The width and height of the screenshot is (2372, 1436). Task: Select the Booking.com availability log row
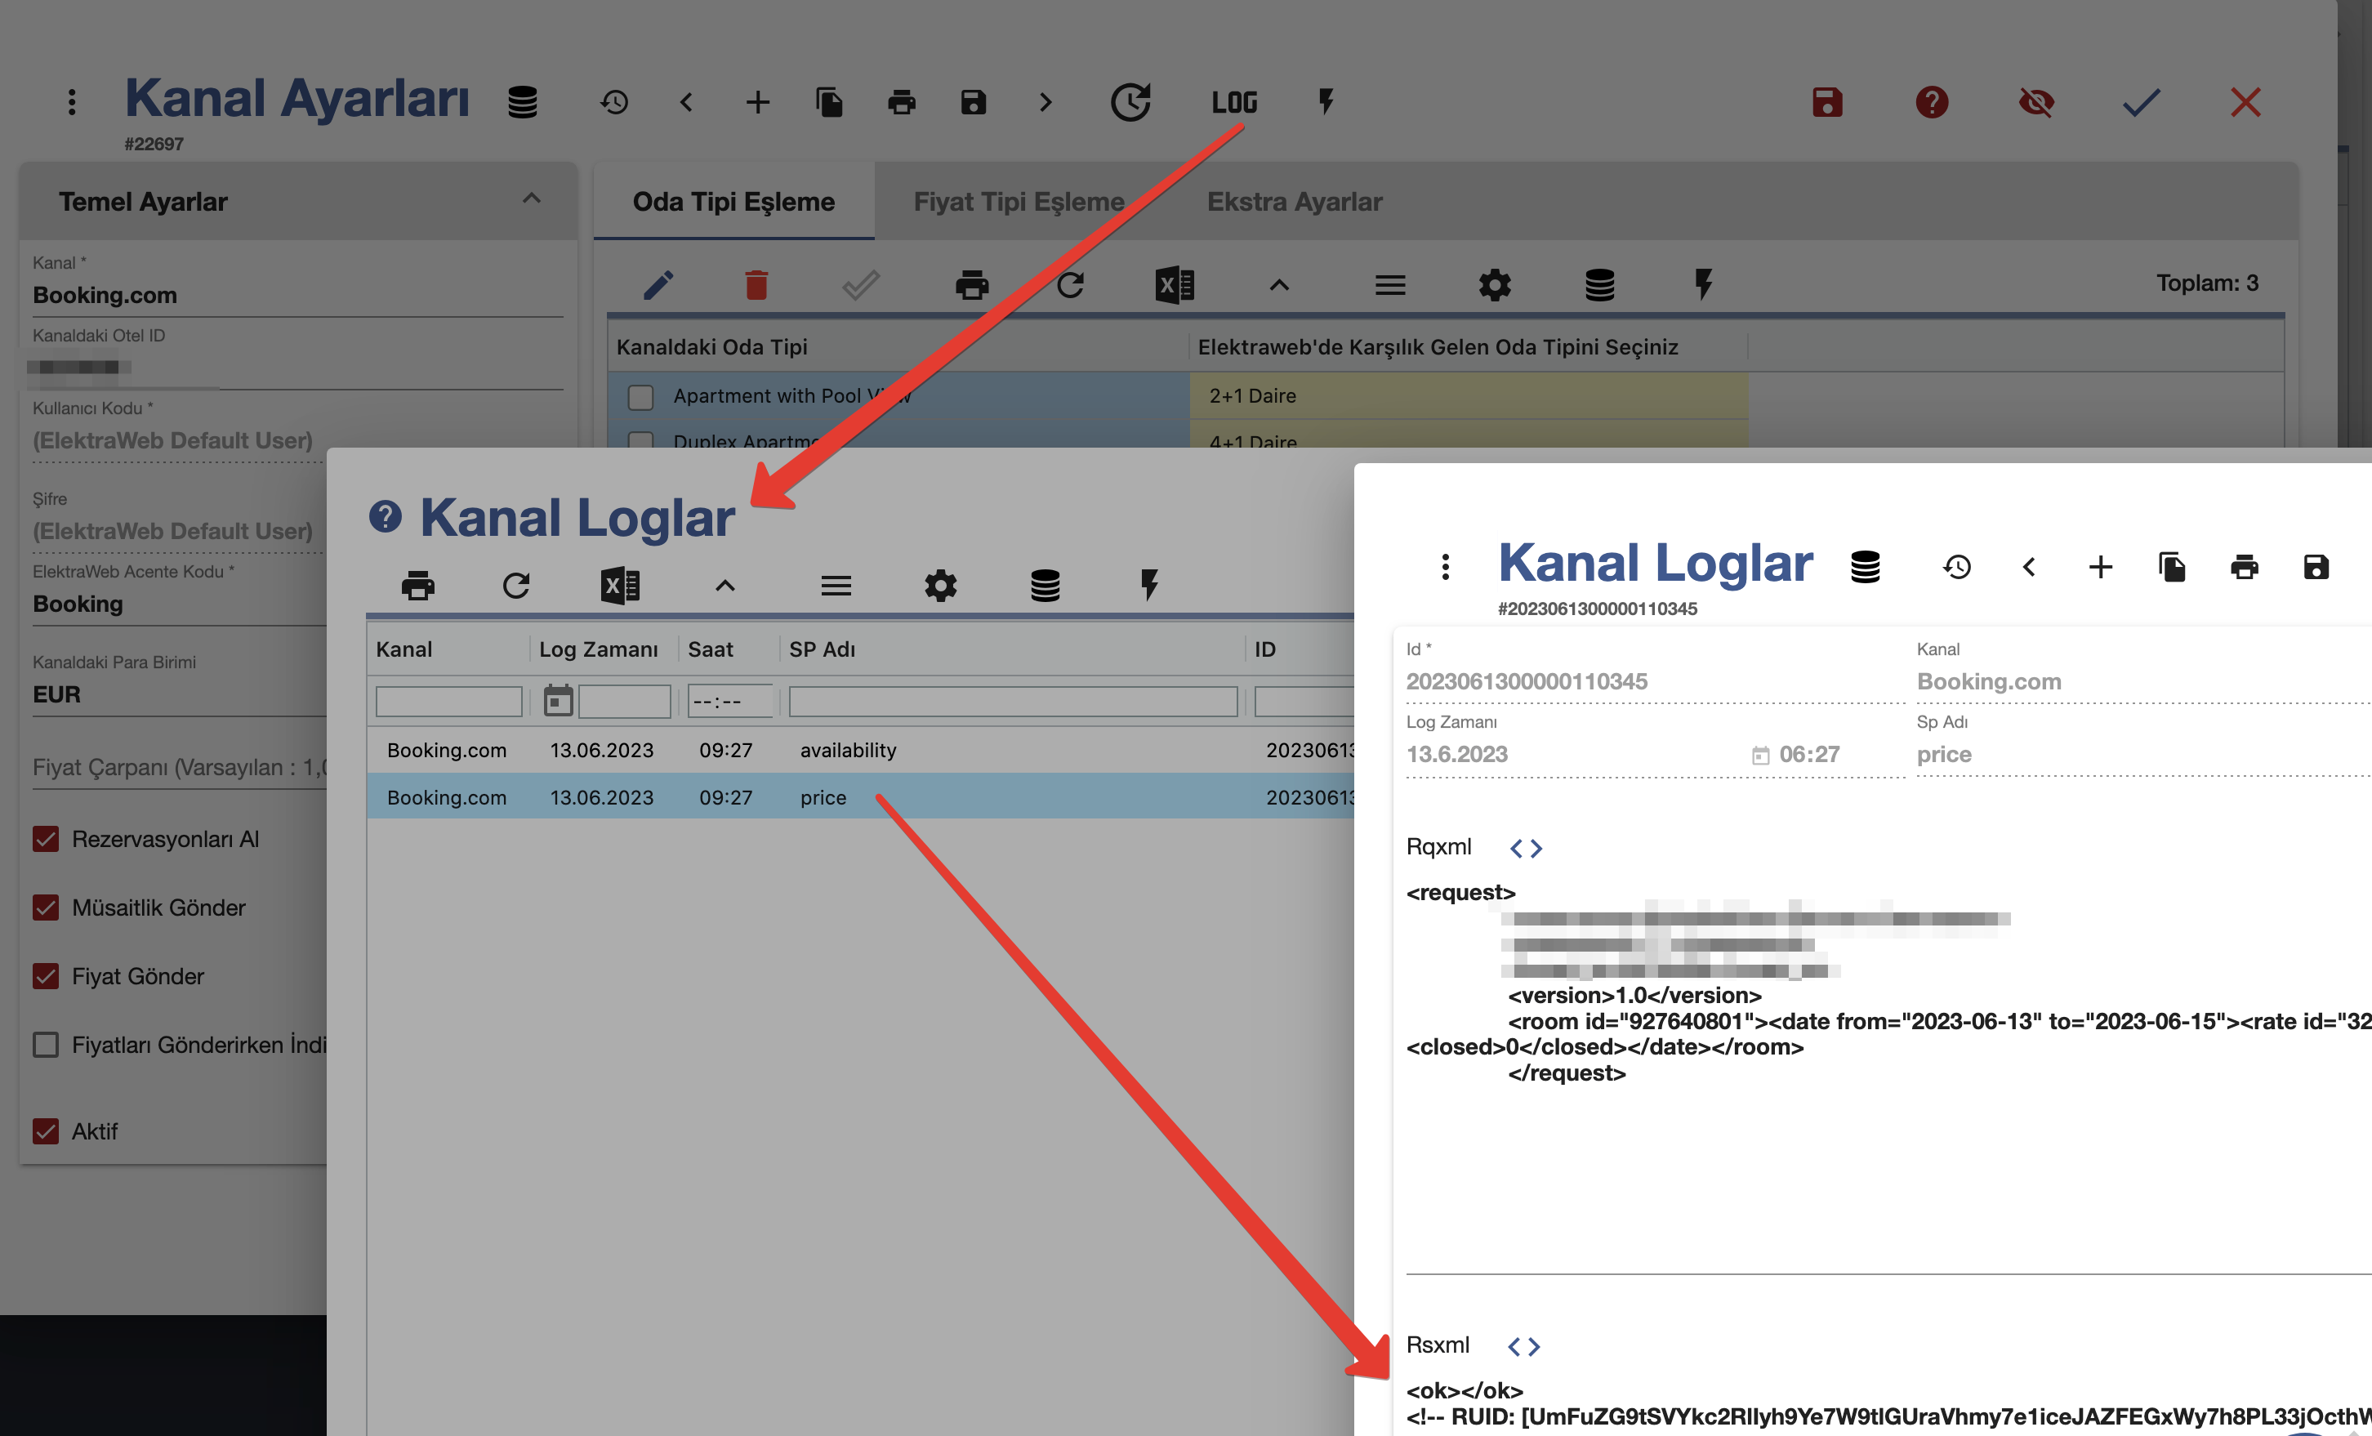point(847,750)
